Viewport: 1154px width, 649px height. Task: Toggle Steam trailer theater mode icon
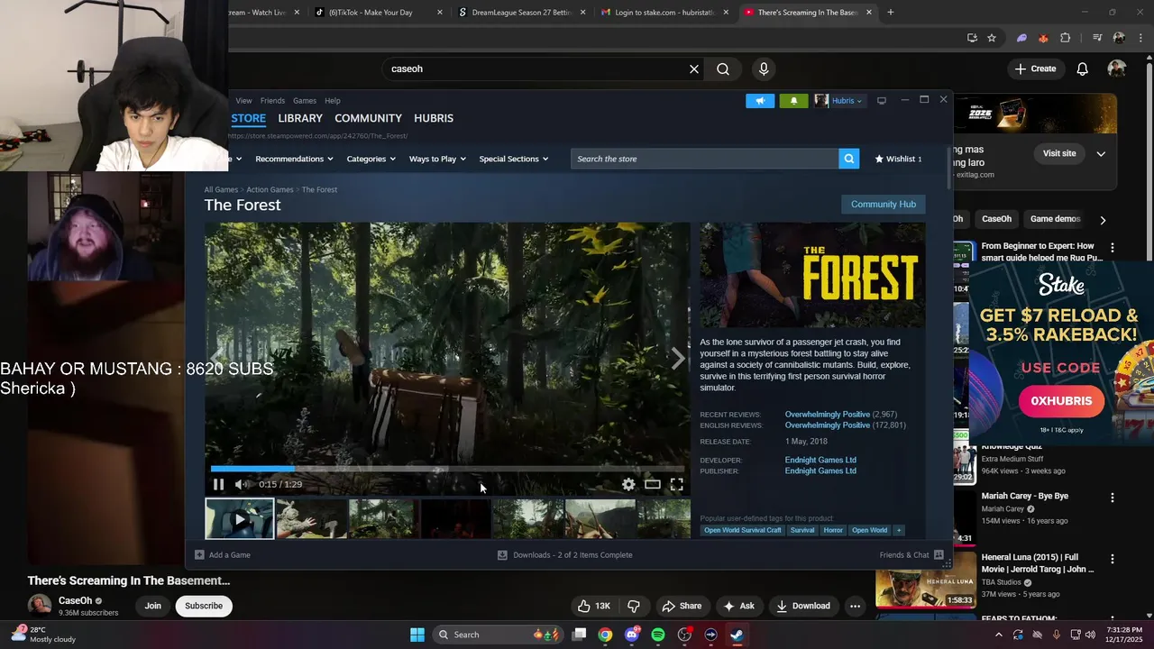[x=653, y=484]
